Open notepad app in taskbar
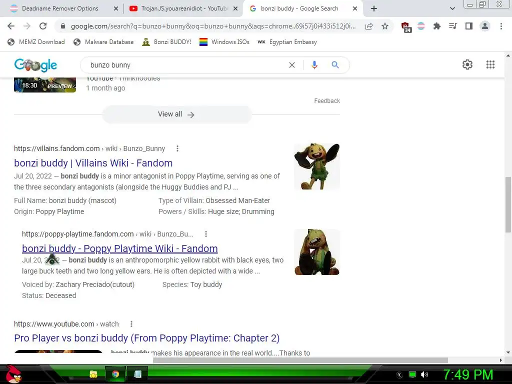 [137, 374]
